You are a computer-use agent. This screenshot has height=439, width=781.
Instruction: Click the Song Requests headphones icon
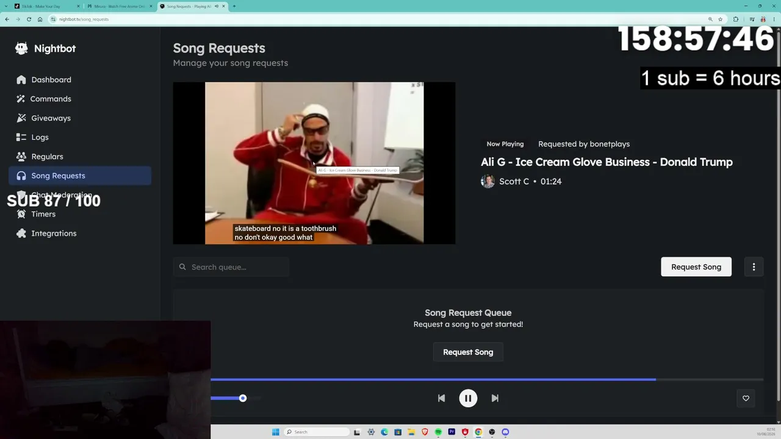click(x=21, y=176)
